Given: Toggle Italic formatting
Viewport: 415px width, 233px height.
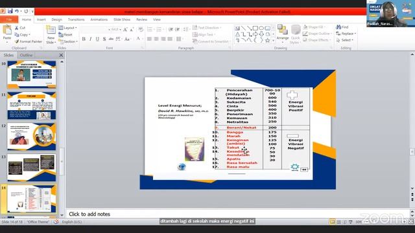Looking at the screenshot, I should (91, 39).
